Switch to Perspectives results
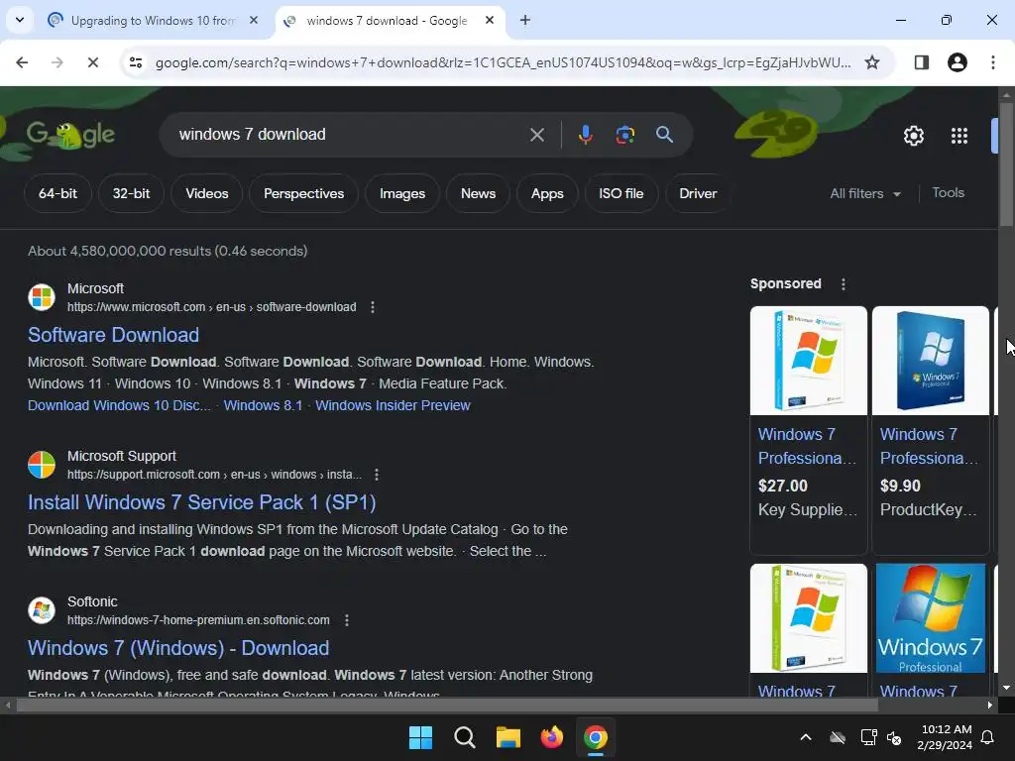 [x=303, y=193]
